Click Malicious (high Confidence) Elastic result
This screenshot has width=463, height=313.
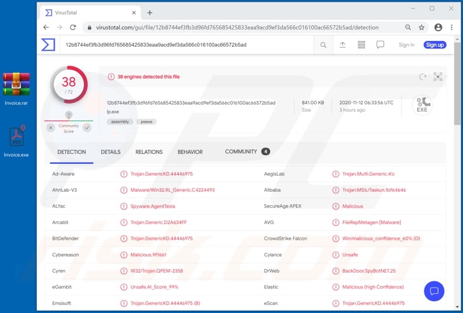coord(373,287)
